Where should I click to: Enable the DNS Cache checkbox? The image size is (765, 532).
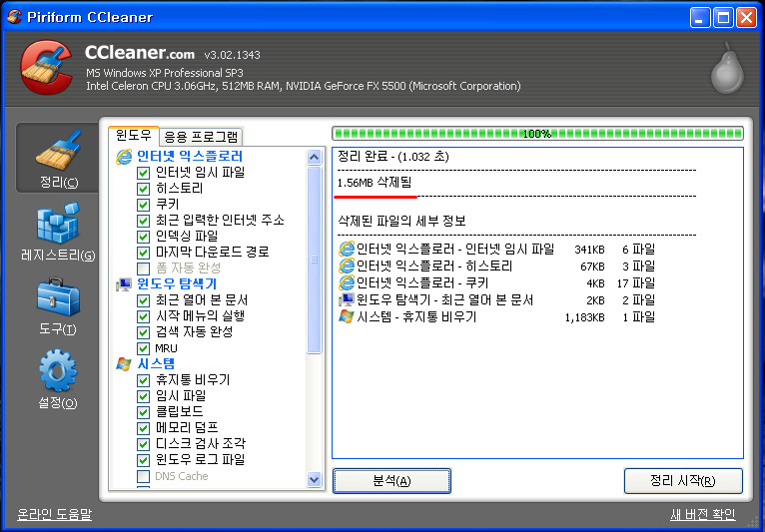coord(143,476)
